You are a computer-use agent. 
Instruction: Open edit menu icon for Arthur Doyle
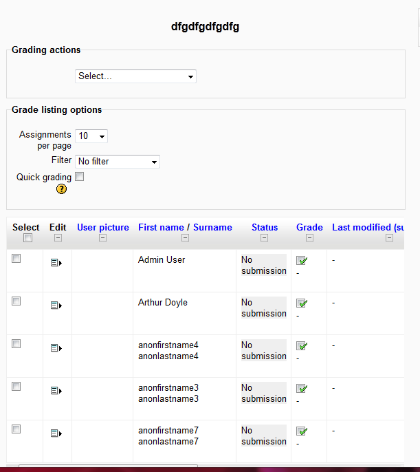pyautogui.click(x=56, y=305)
